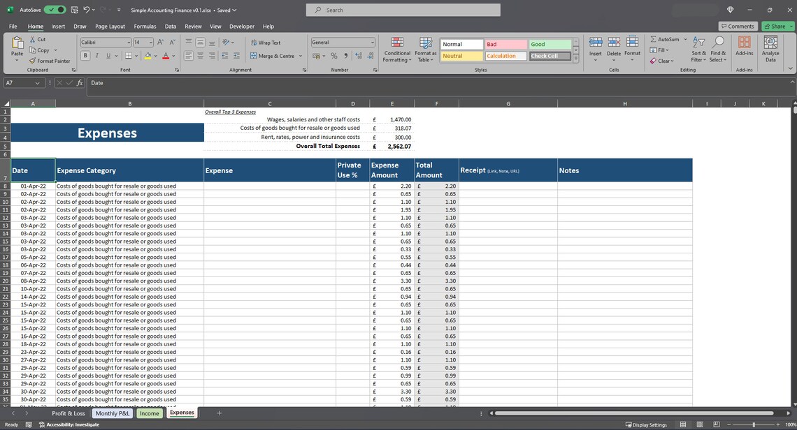Switch to the Formulas ribbon tab
Screen dimensions: 797x430
(145, 26)
